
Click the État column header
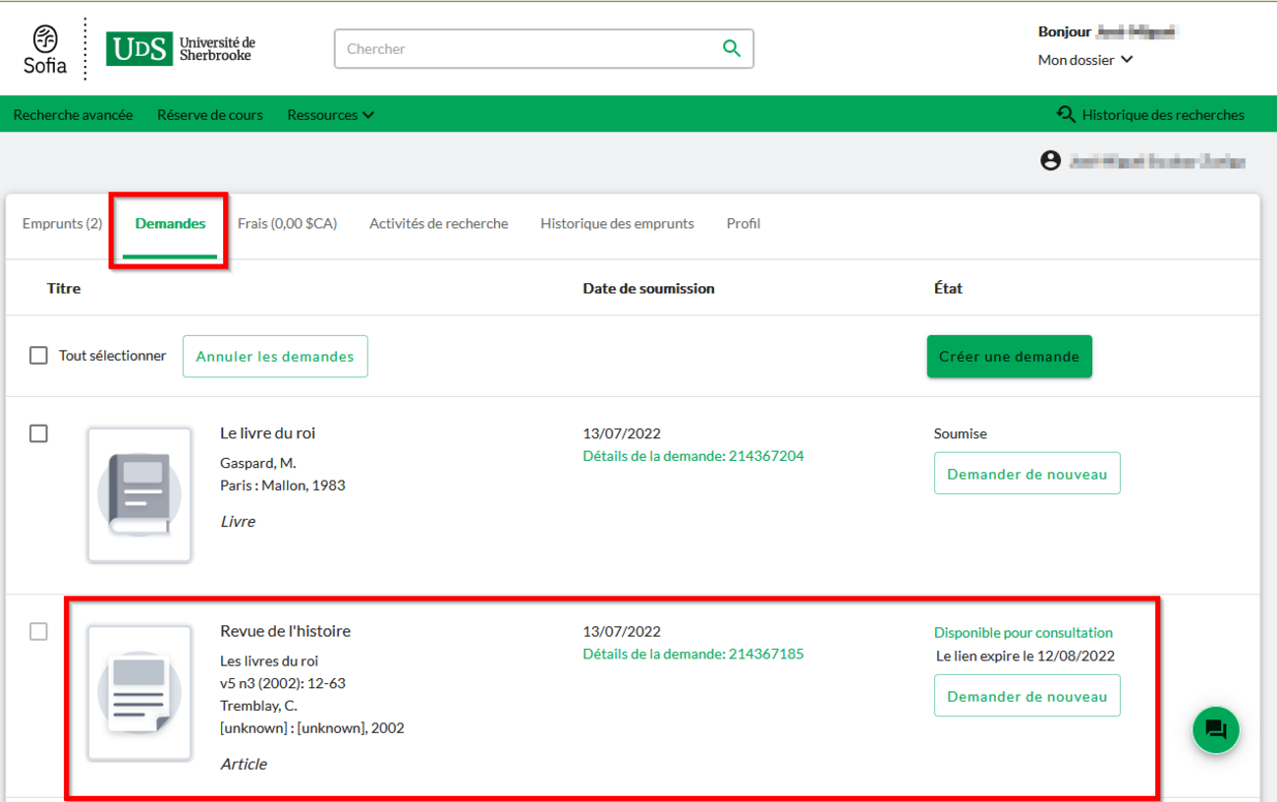[x=948, y=288]
